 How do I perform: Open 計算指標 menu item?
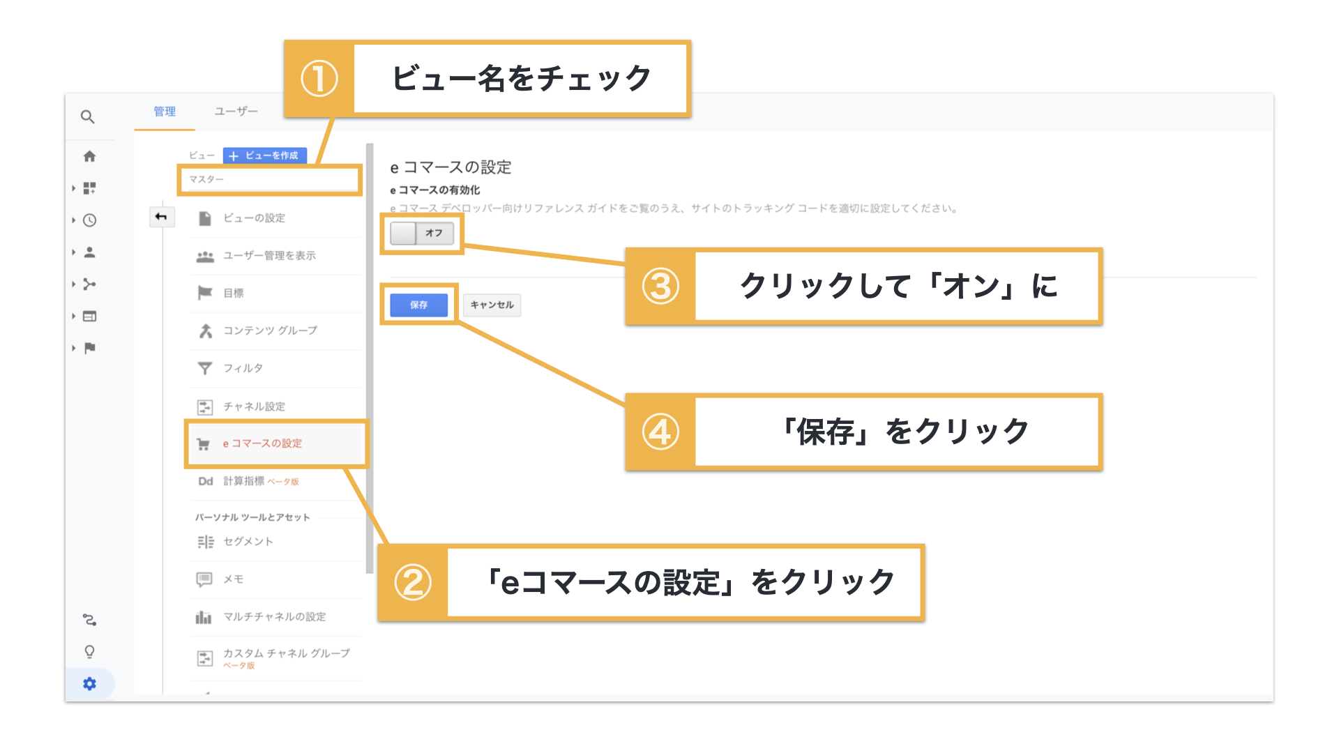pyautogui.click(x=275, y=481)
